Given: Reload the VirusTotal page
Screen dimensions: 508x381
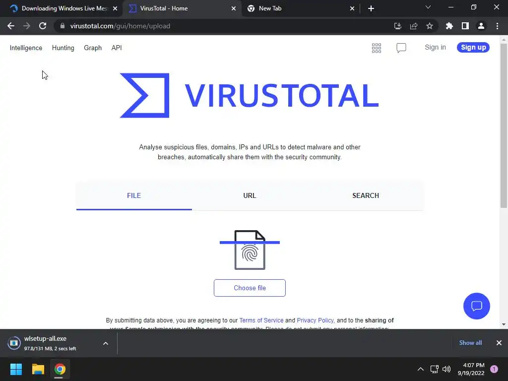Looking at the screenshot, I should (x=43, y=26).
